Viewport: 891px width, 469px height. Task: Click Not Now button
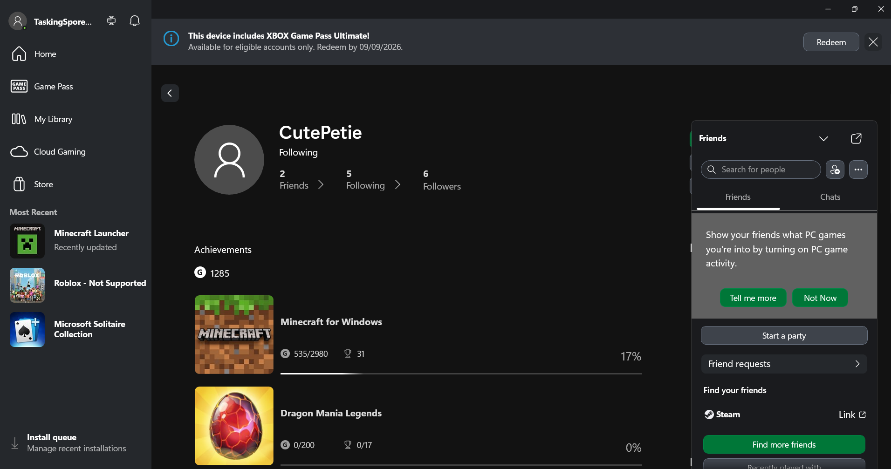pyautogui.click(x=820, y=298)
